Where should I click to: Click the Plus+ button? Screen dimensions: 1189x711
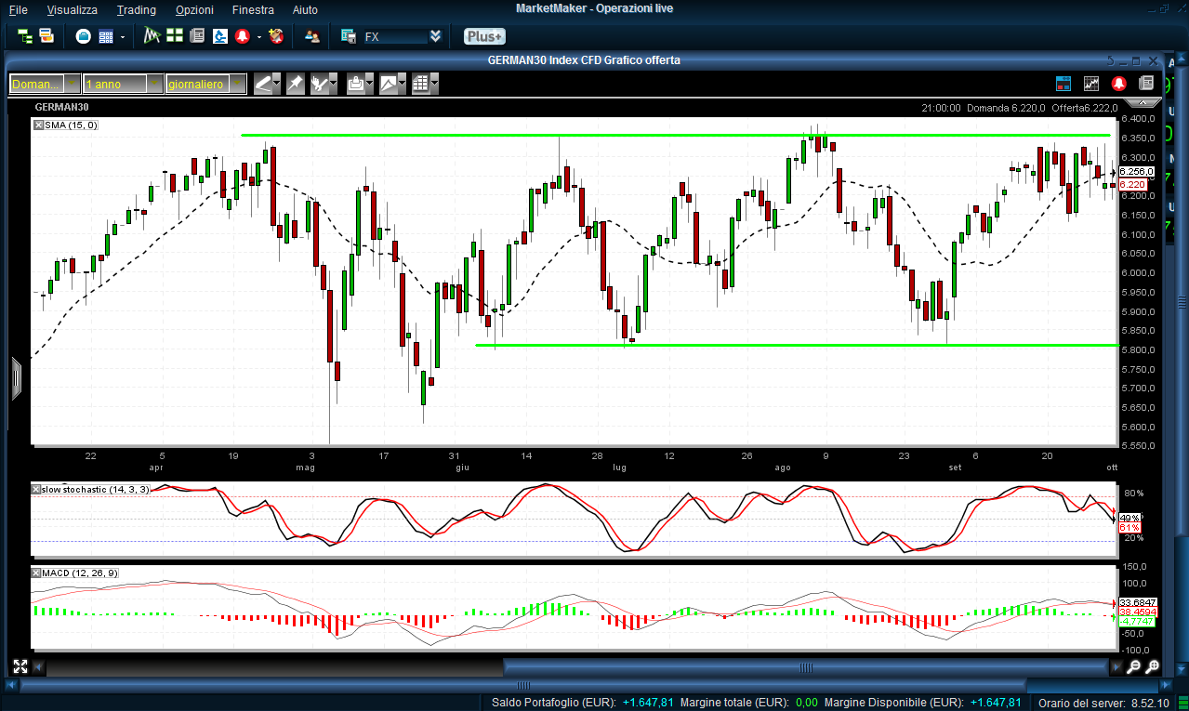click(484, 36)
